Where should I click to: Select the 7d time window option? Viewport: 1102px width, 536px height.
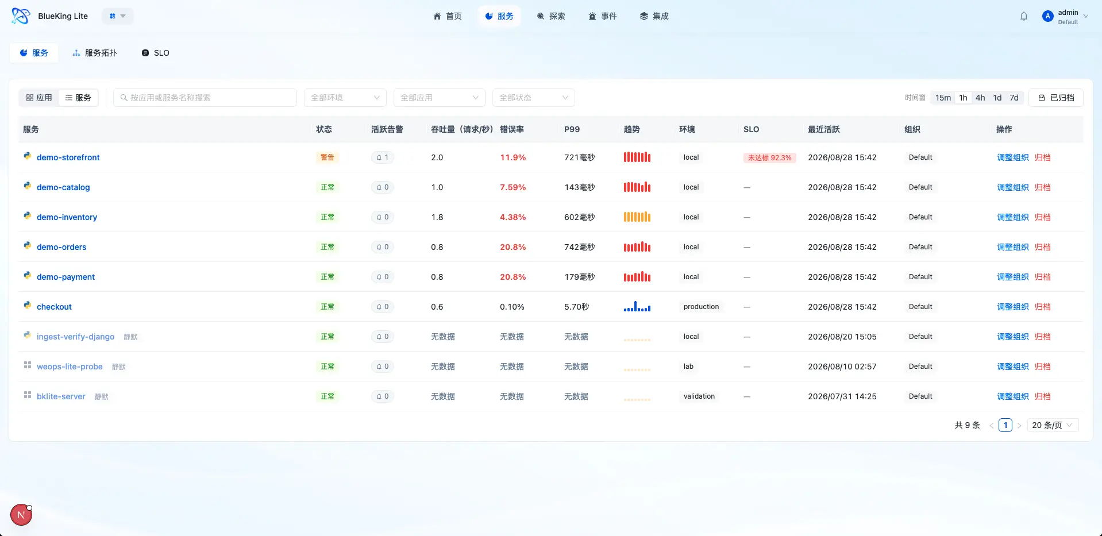(x=1014, y=98)
